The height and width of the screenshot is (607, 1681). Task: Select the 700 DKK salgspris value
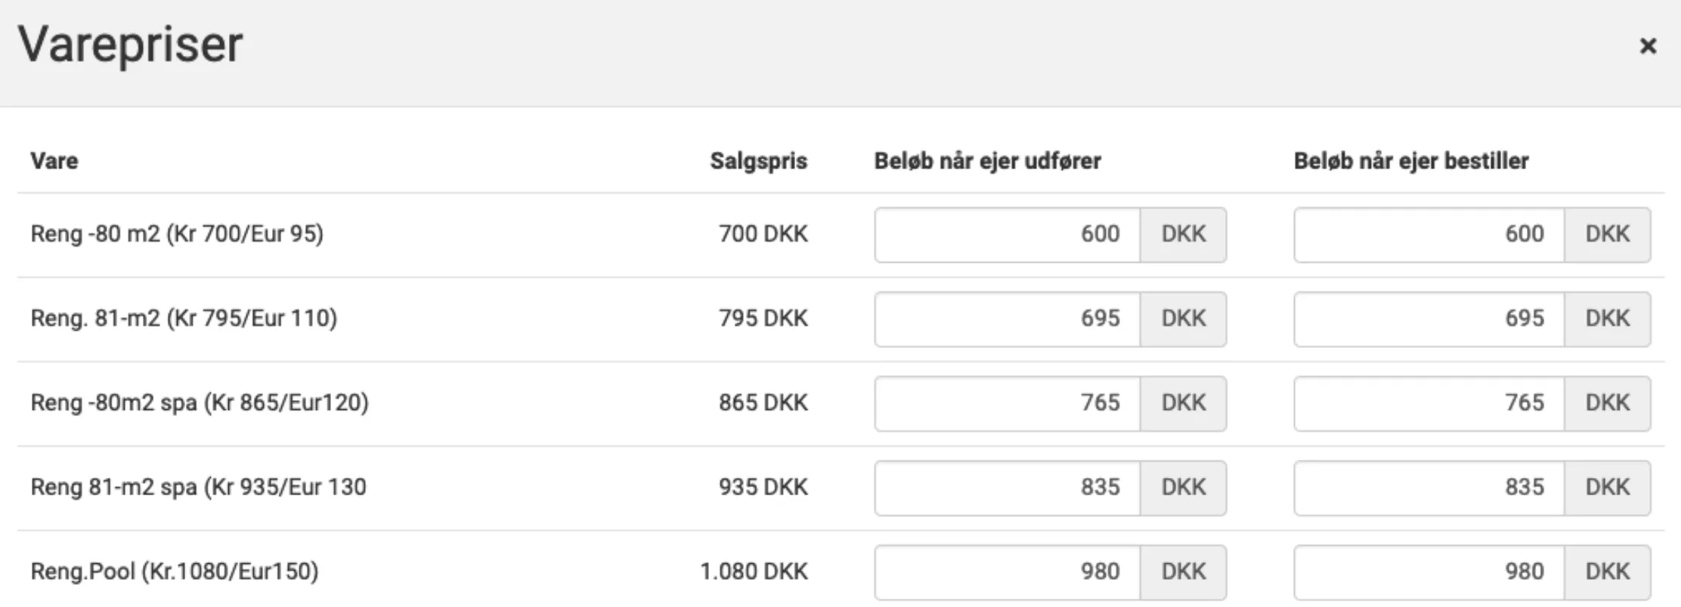762,234
